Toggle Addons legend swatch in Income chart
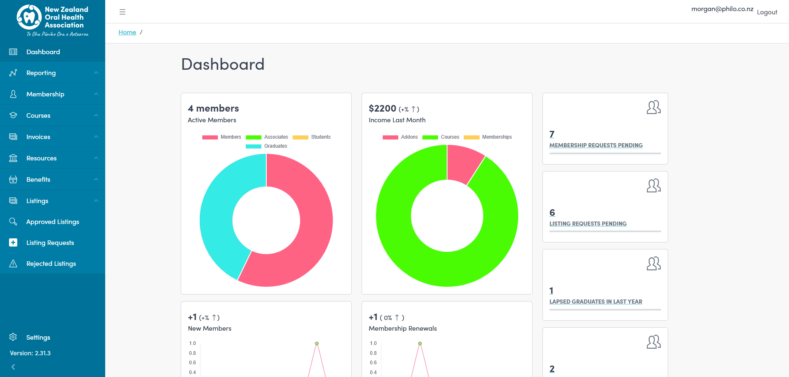 pyautogui.click(x=390, y=137)
